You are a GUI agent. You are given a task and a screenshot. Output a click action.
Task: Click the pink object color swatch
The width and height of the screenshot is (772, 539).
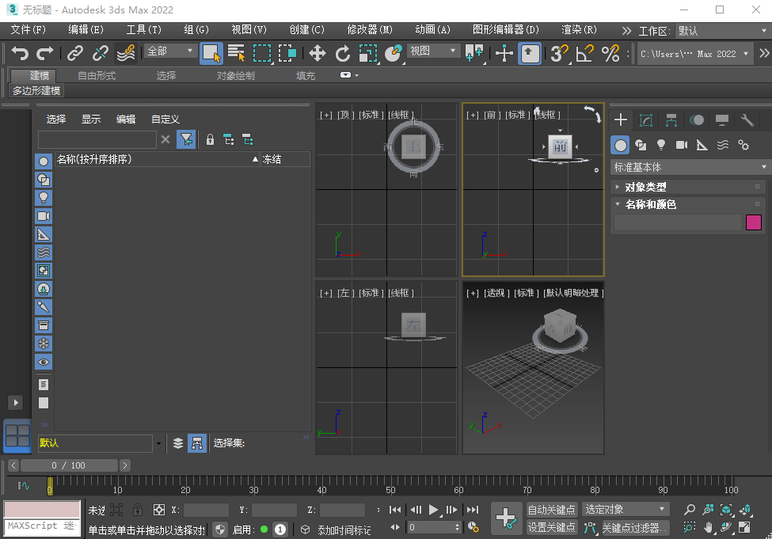pos(753,224)
